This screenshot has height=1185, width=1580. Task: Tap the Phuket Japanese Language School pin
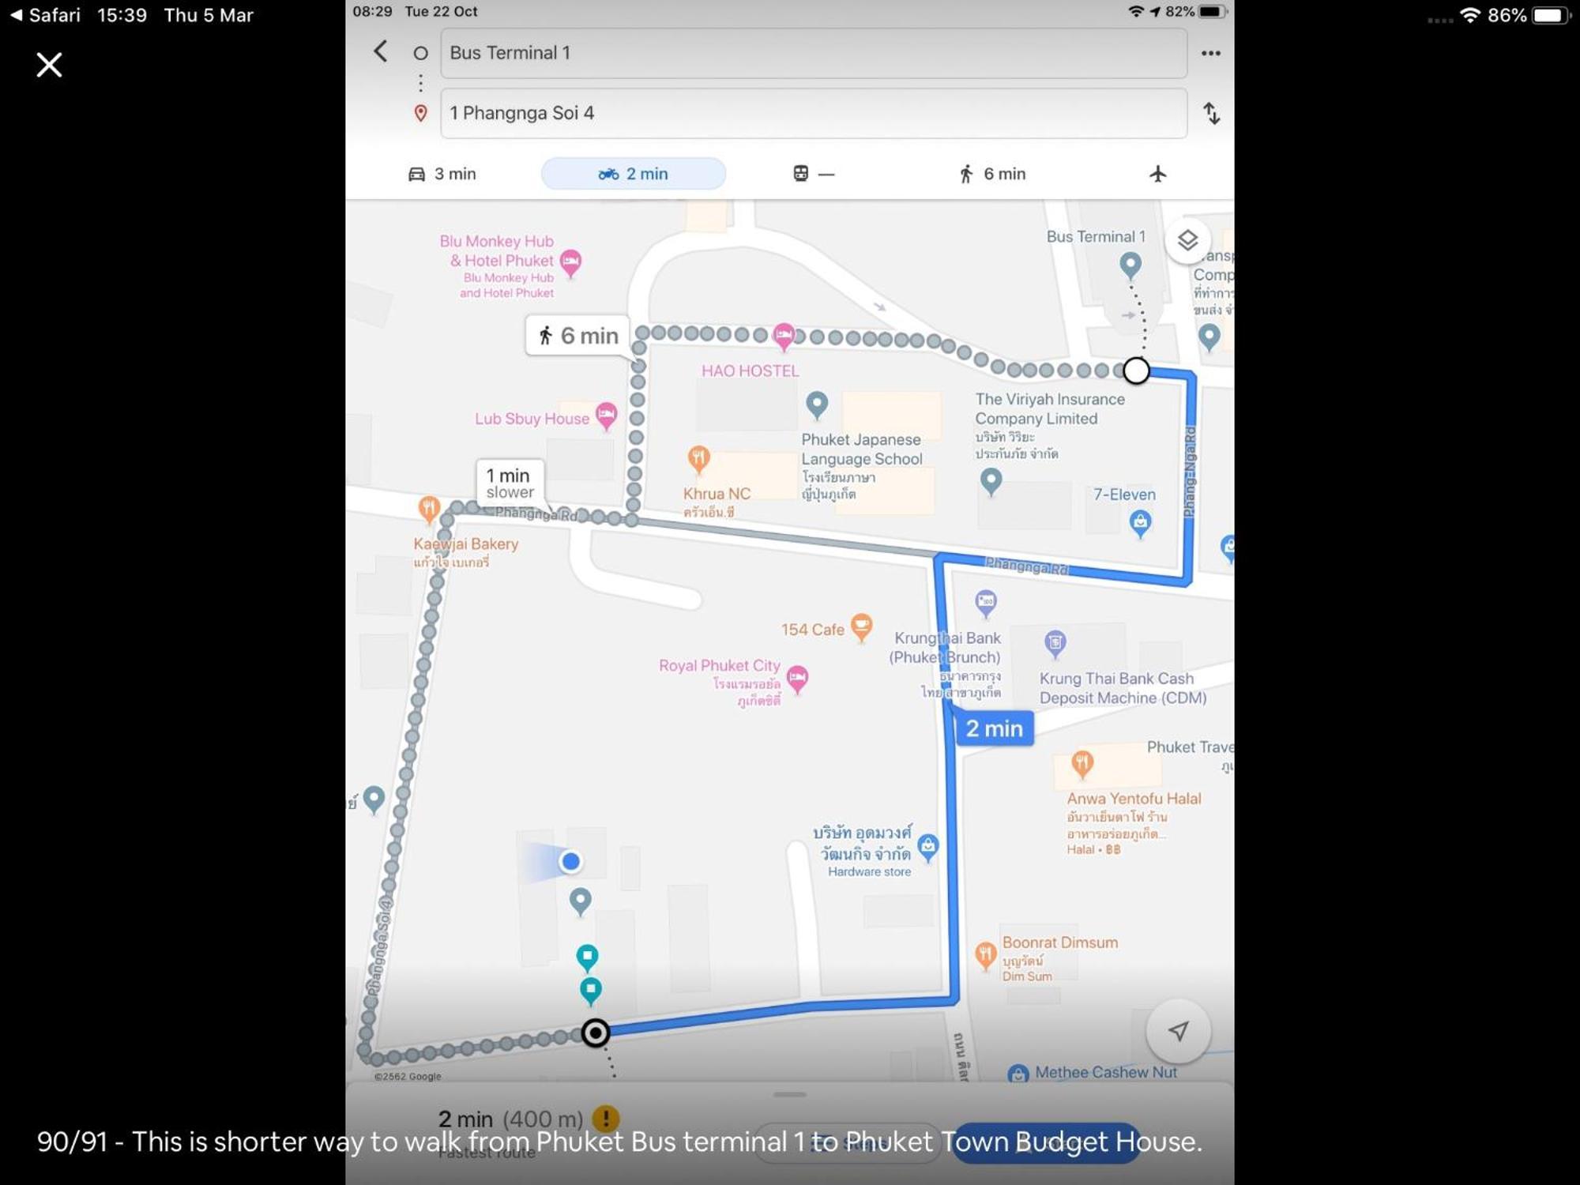pos(817,405)
